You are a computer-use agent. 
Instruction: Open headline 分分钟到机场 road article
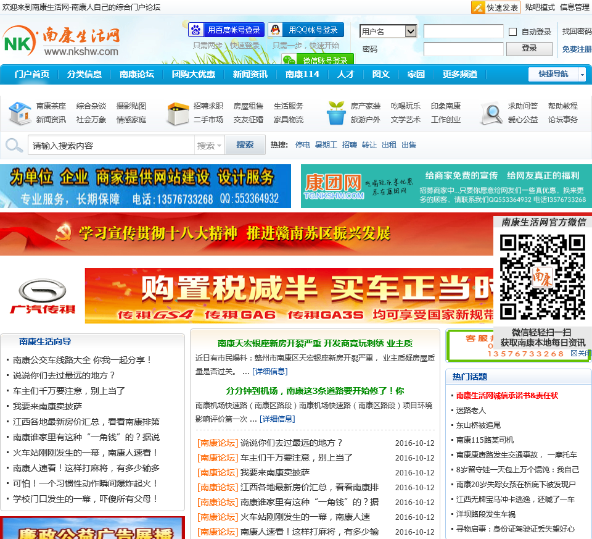[x=315, y=391]
